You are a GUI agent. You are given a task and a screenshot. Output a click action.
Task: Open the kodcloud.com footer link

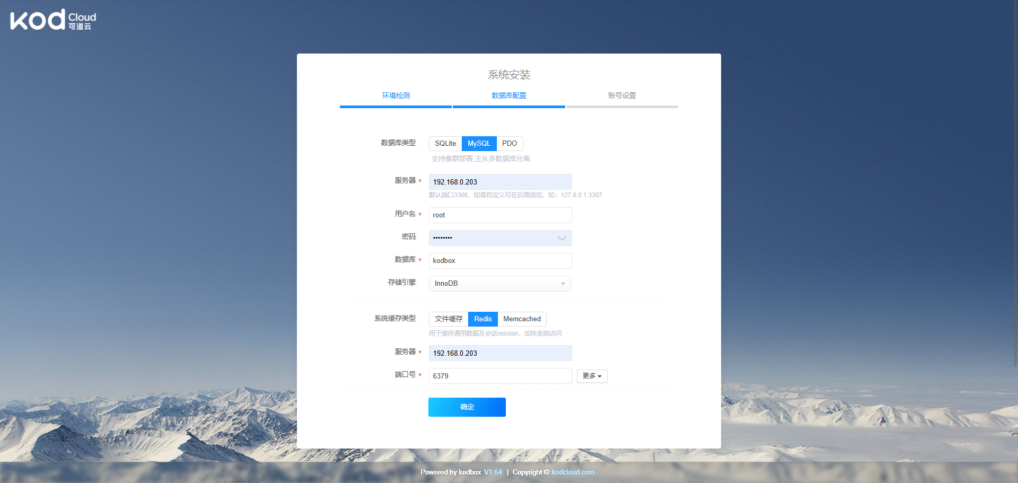573,472
